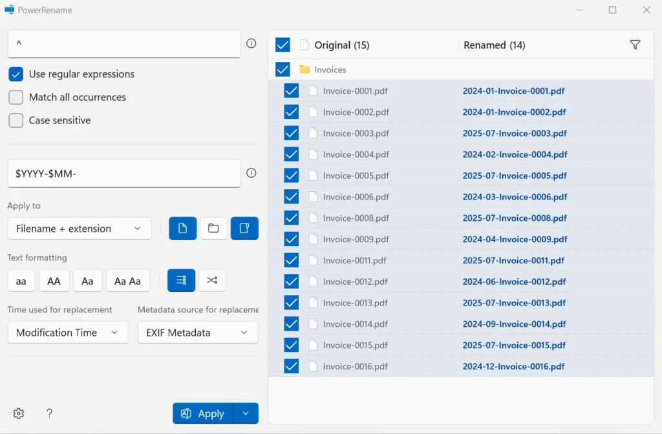The image size is (662, 434).
Task: Toggle the select-all checkbox in header
Action: (283, 45)
